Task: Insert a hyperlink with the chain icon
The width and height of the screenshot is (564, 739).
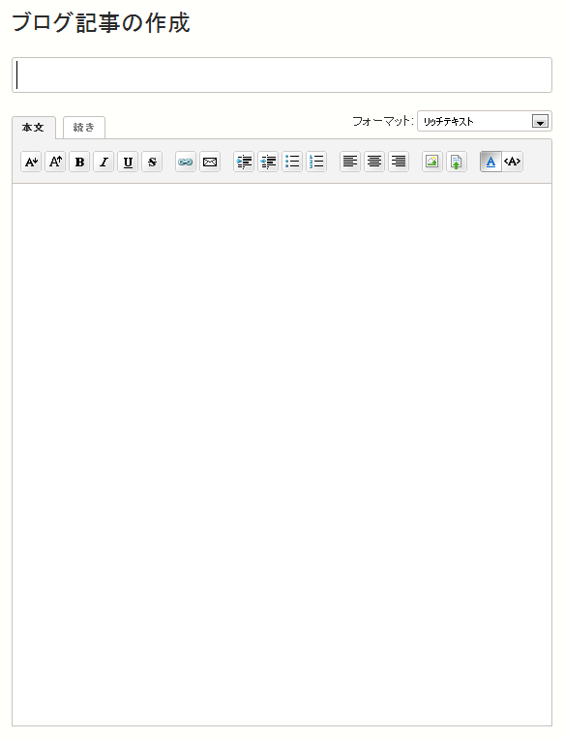Action: coord(186,162)
